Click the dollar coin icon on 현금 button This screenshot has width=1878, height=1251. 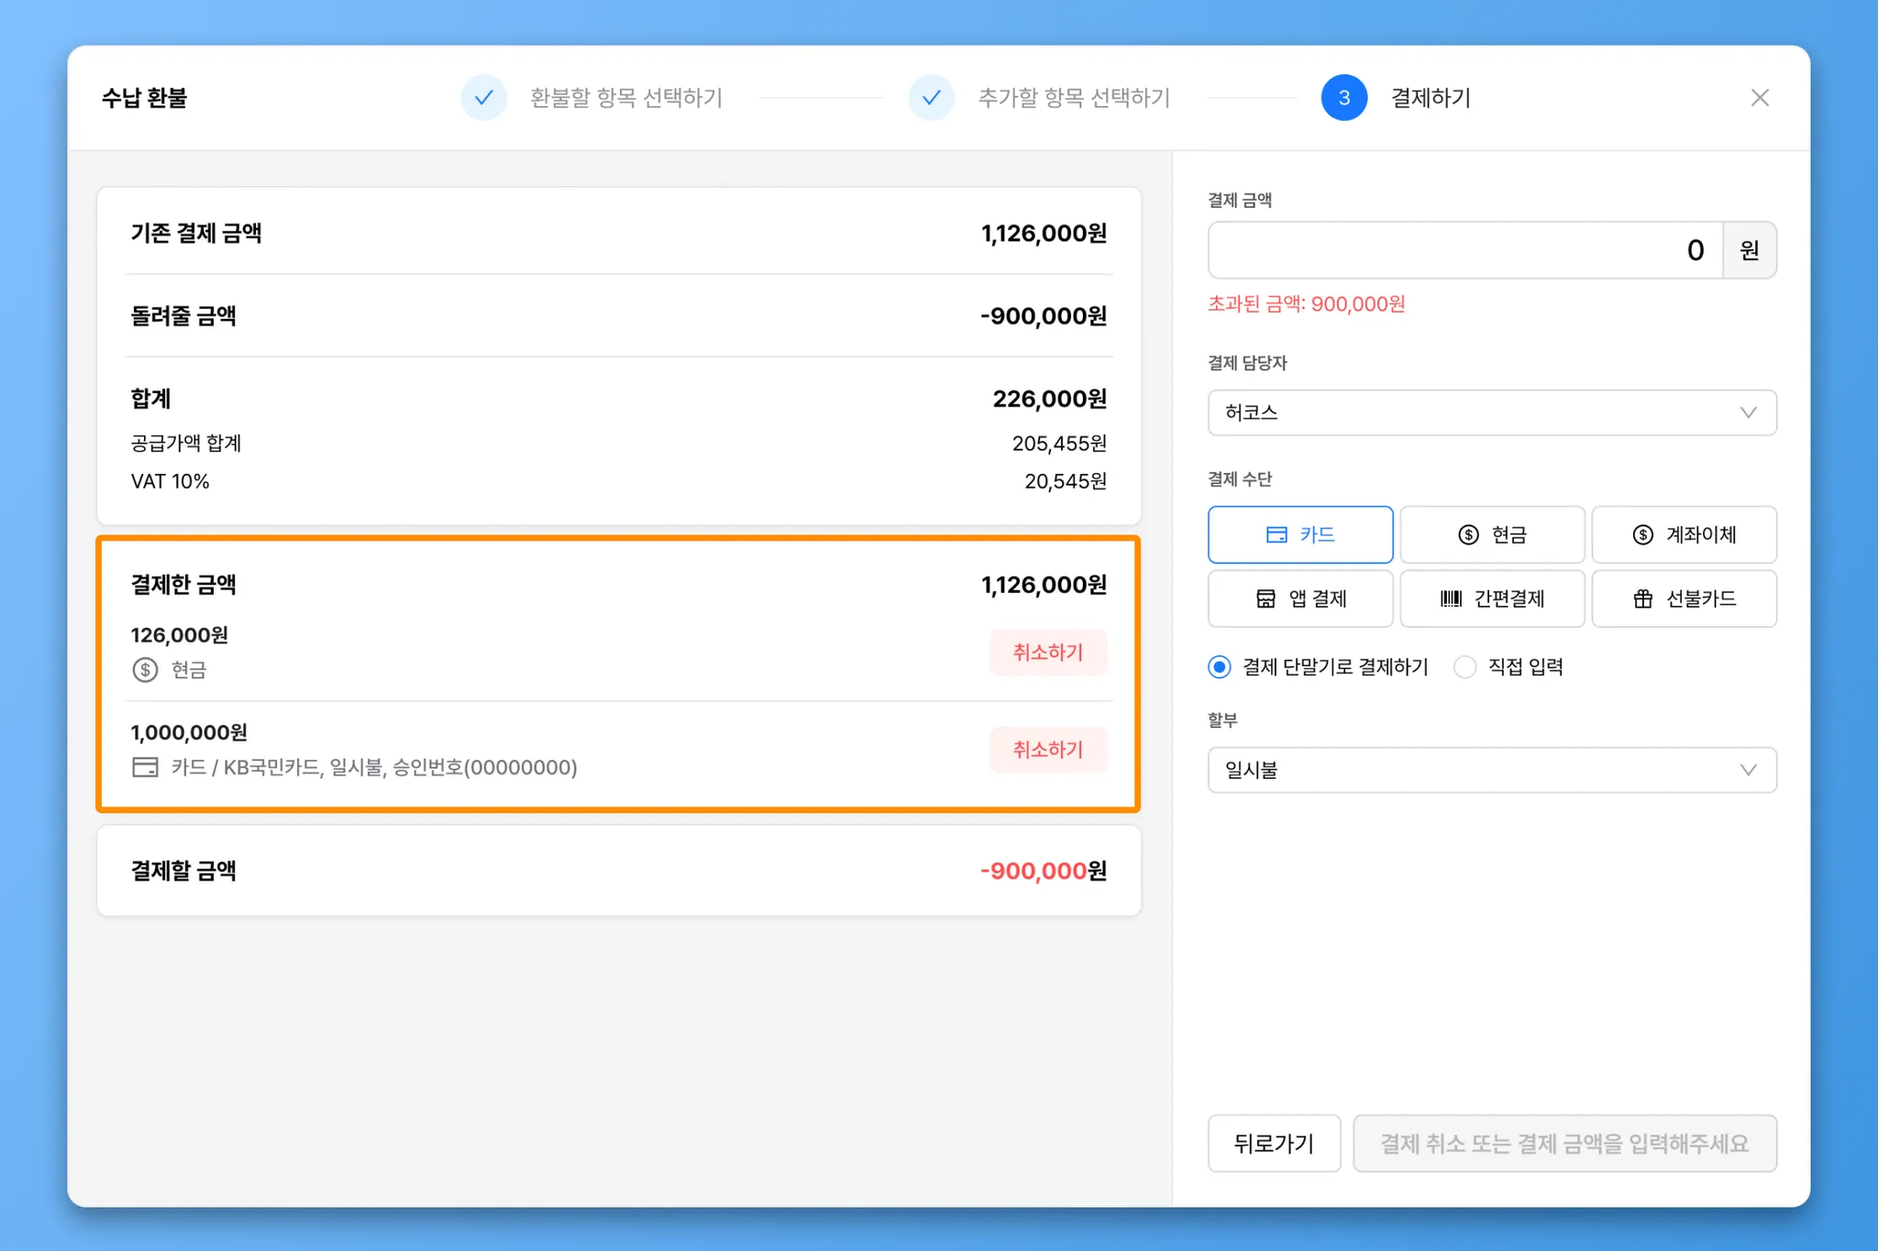point(1468,534)
